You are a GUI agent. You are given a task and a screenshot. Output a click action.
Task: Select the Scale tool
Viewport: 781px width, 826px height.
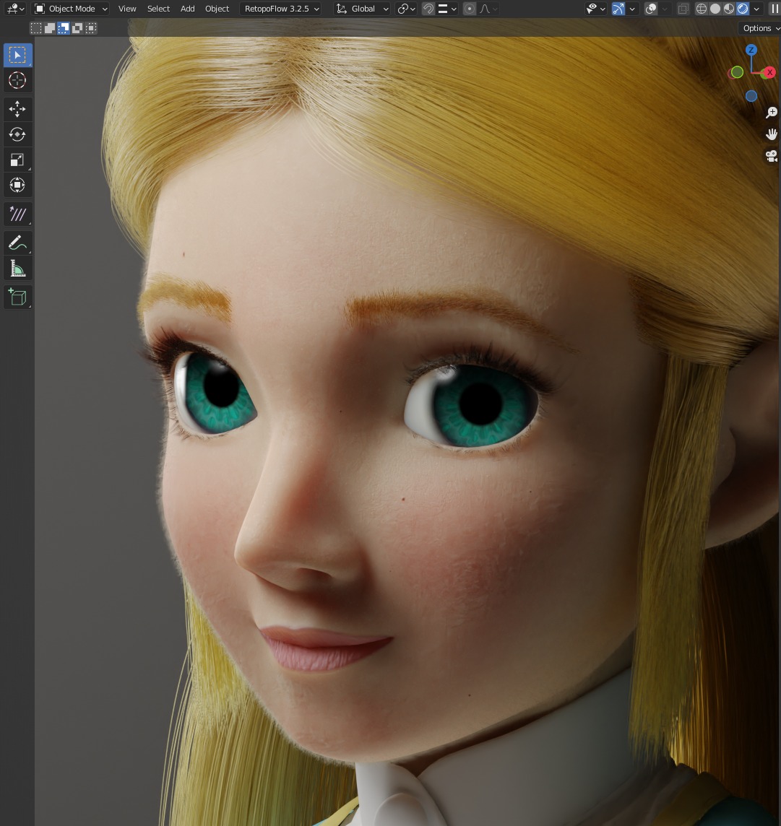(x=17, y=160)
